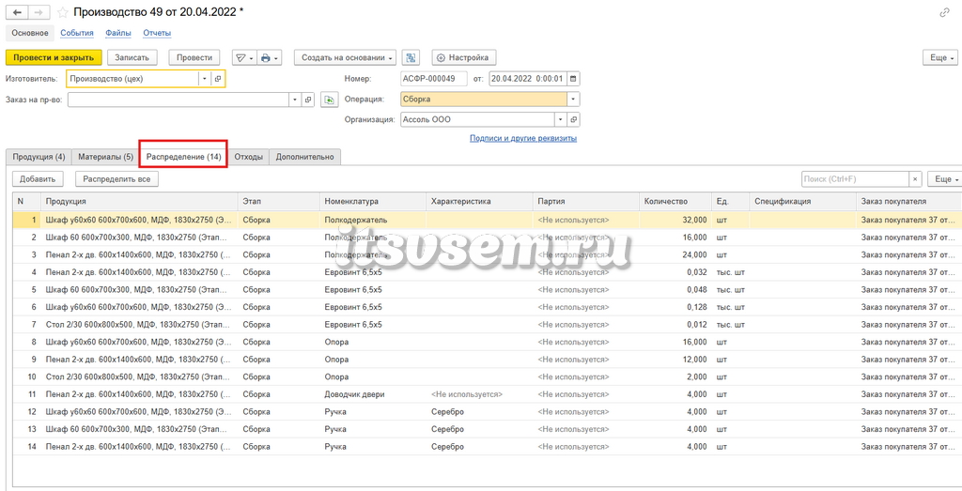The height and width of the screenshot is (491, 962).
Task: Switch to Основное section
Action: [30, 33]
